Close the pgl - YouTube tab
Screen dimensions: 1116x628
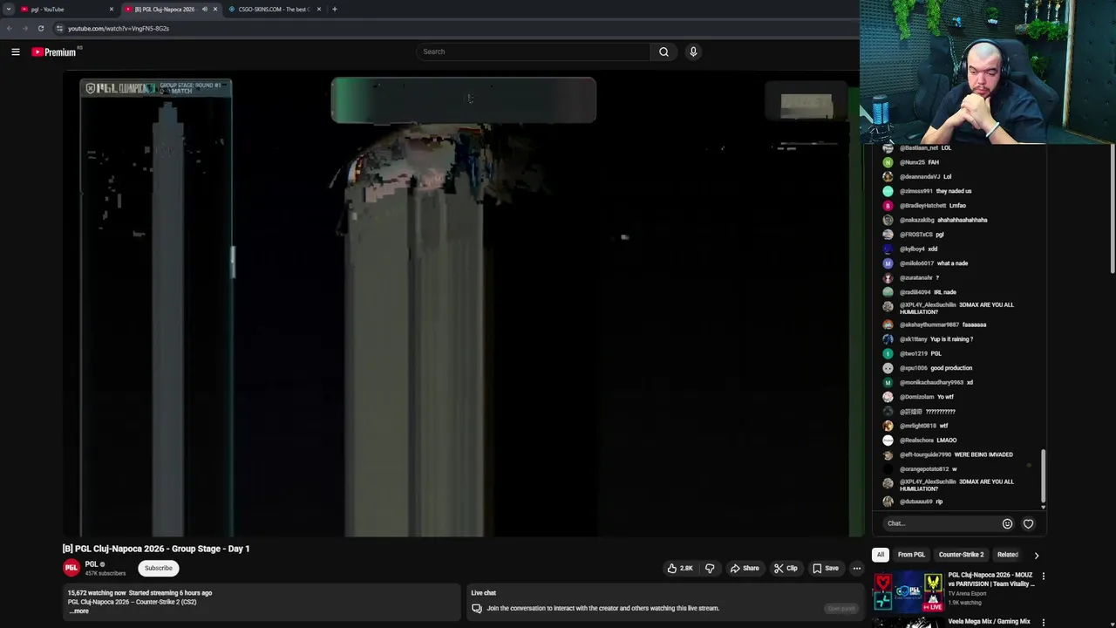[112, 9]
